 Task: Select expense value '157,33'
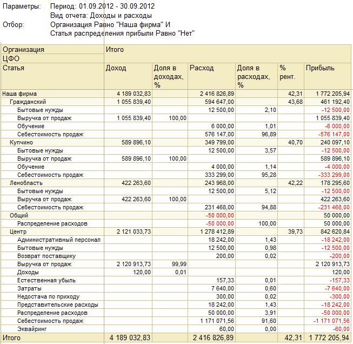[225, 280]
